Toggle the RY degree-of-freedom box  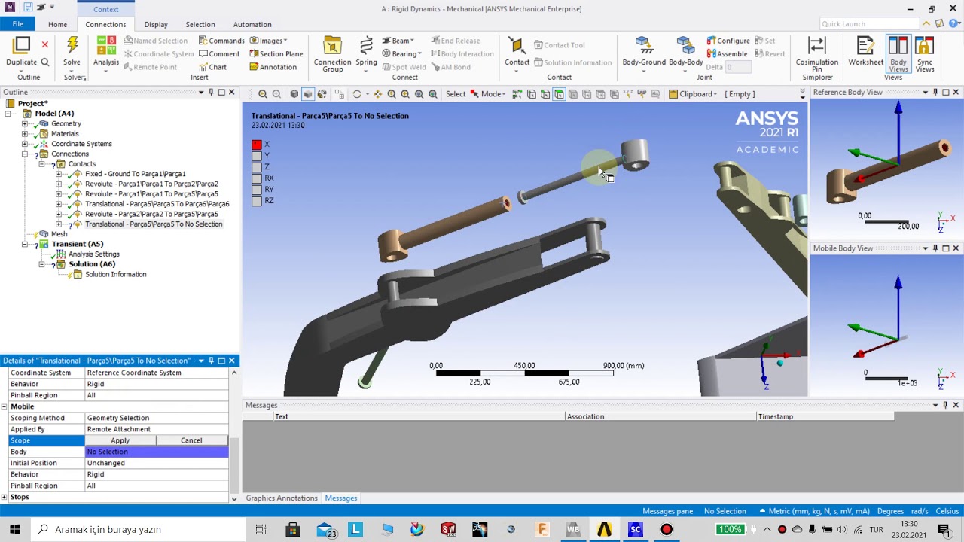coord(257,190)
